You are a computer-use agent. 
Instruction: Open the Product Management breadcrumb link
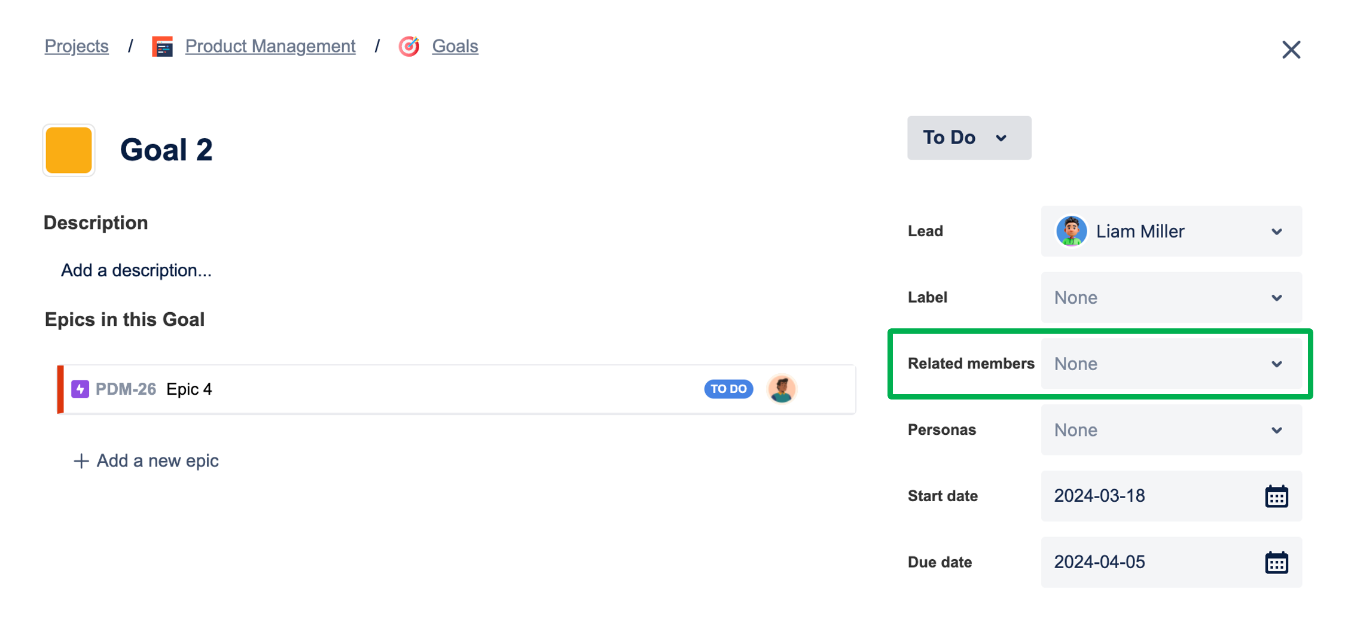tap(270, 46)
